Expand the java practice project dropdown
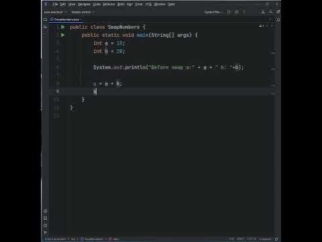 coord(55,12)
